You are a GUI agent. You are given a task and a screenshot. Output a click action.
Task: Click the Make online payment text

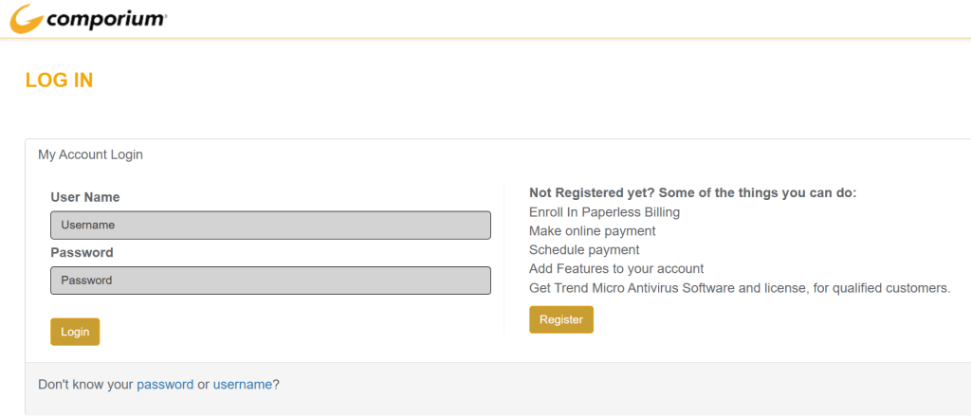pos(592,231)
